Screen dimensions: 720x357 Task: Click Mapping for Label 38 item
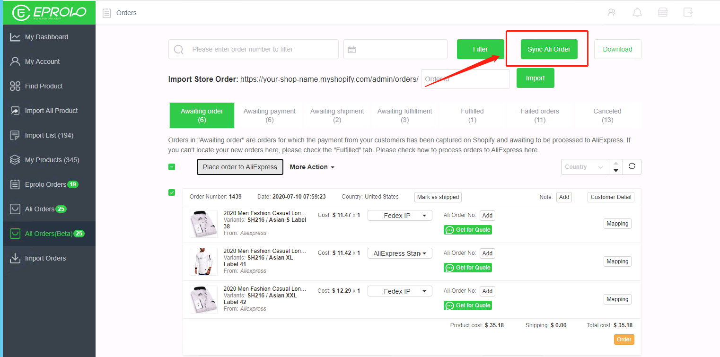coord(617,224)
